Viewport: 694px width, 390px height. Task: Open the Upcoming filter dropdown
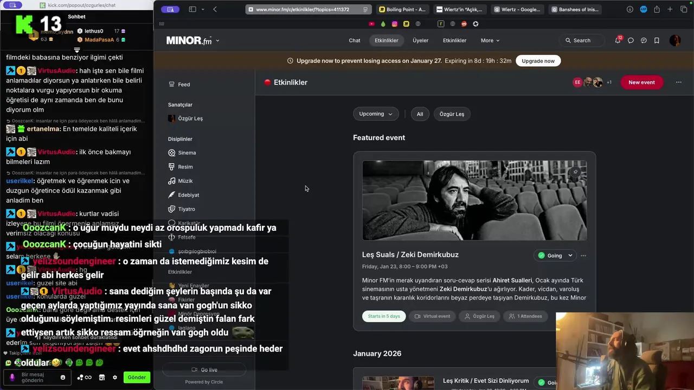coord(376,114)
